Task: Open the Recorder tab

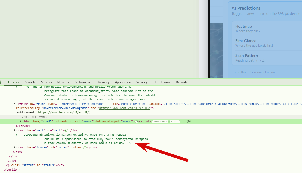Action: pyautogui.click(x=182, y=82)
